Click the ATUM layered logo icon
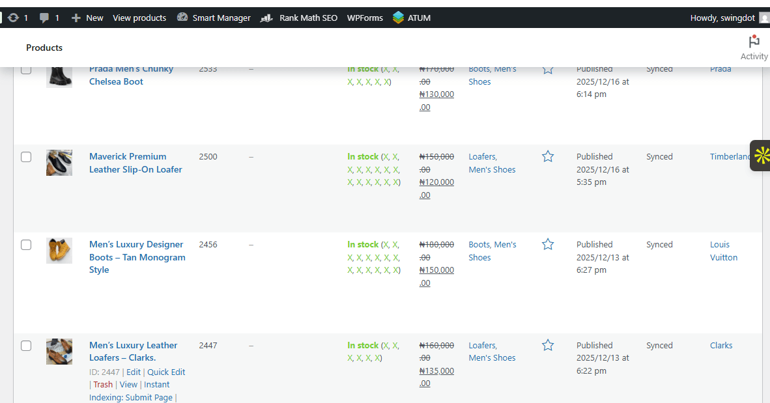 coord(398,18)
